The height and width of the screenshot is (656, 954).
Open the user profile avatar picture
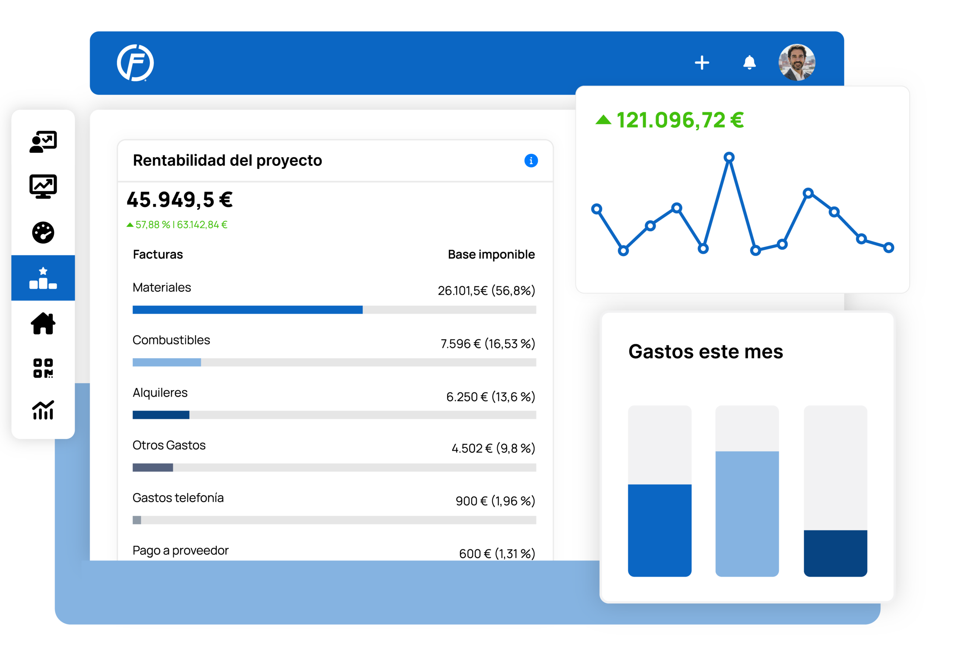pyautogui.click(x=797, y=62)
